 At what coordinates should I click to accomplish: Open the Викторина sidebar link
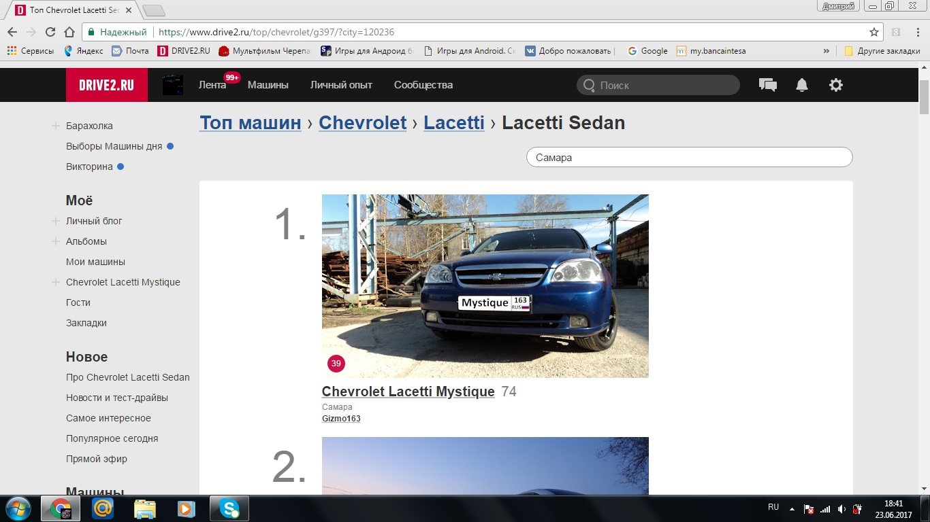[x=89, y=167]
